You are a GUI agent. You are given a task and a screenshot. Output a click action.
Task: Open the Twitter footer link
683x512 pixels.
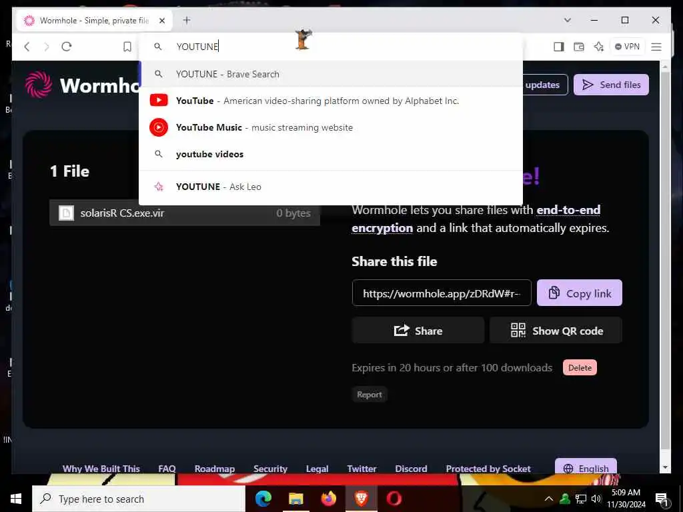(x=362, y=469)
